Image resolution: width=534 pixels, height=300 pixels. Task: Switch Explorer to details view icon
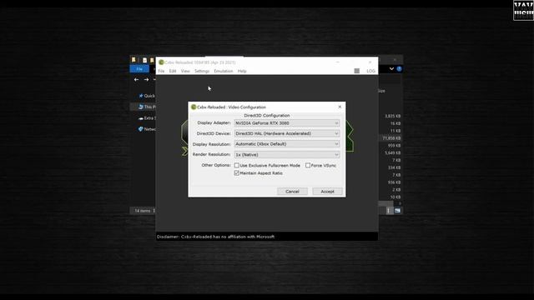click(389, 211)
